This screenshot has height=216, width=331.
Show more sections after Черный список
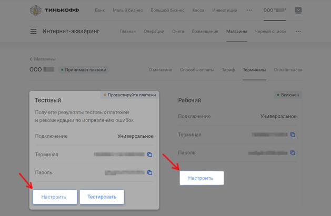pos(298,32)
